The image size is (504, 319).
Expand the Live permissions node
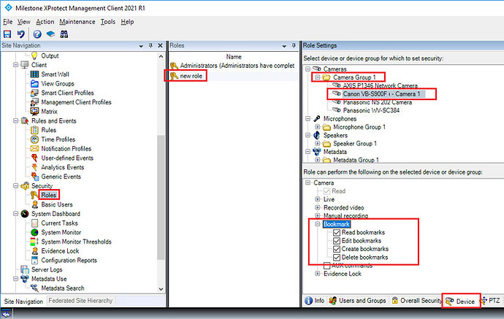tap(317, 199)
